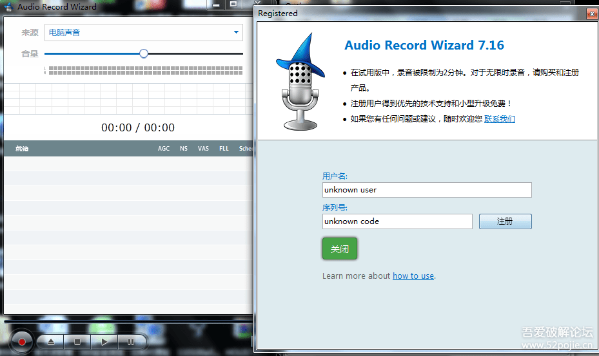Click the 序列号 serial number field
The width and height of the screenshot is (599, 356).
[397, 221]
